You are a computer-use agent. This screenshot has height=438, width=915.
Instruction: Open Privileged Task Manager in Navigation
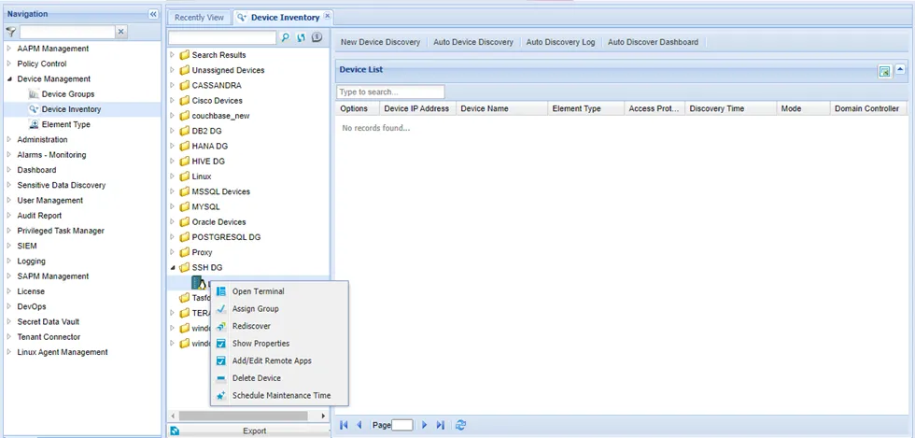coord(61,231)
